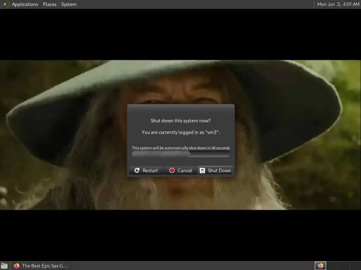Open the clock showing Mon Jun 3
The image size is (361, 270).
pyautogui.click(x=338, y=4)
